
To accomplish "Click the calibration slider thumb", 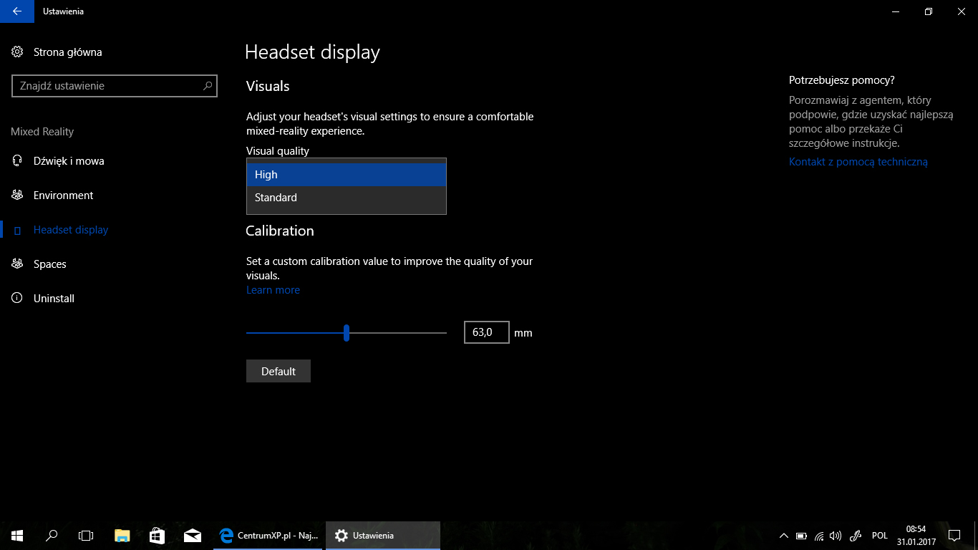I will pos(347,332).
